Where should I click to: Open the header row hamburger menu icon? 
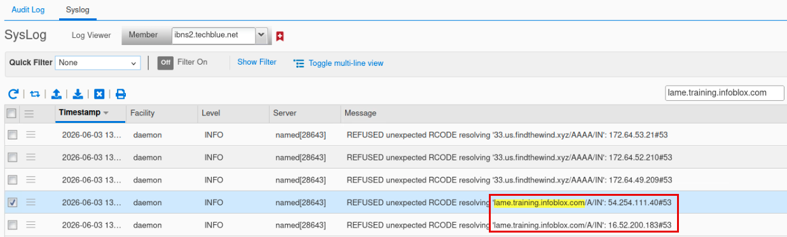(x=29, y=113)
